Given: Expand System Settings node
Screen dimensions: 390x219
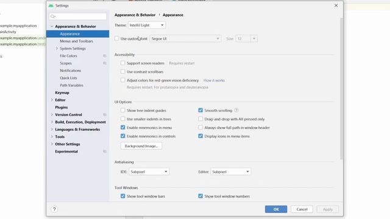Looking at the screenshot, I should (x=57, y=49).
